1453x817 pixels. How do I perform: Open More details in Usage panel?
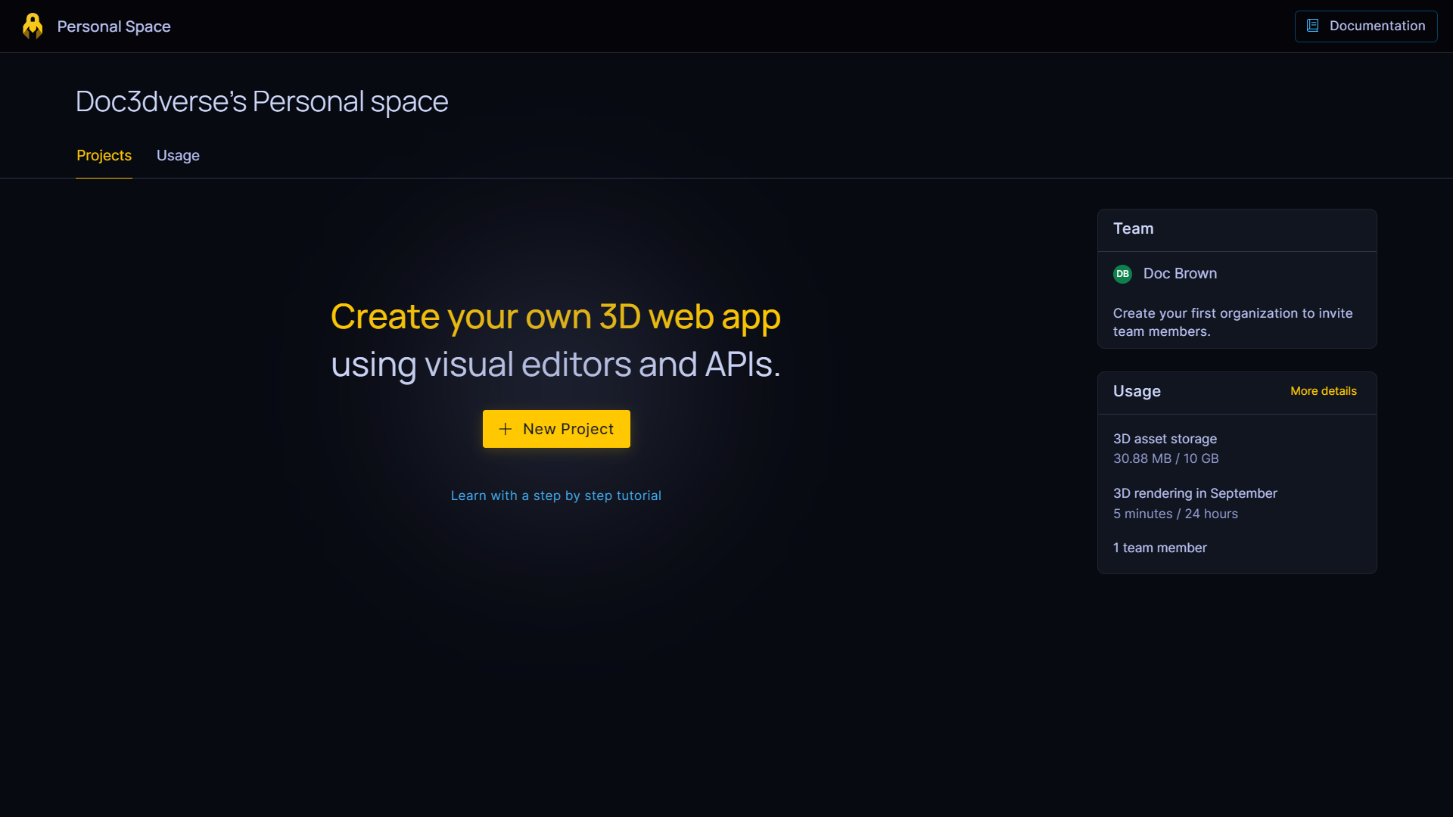pyautogui.click(x=1324, y=391)
